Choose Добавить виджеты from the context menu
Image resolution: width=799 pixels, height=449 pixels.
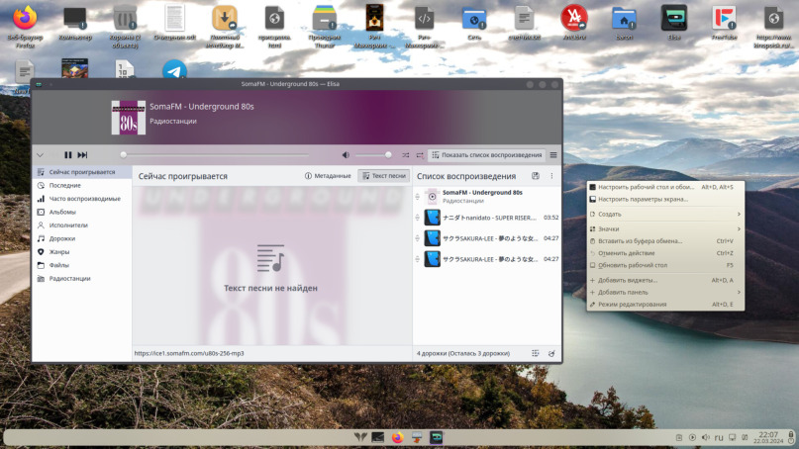pos(628,280)
